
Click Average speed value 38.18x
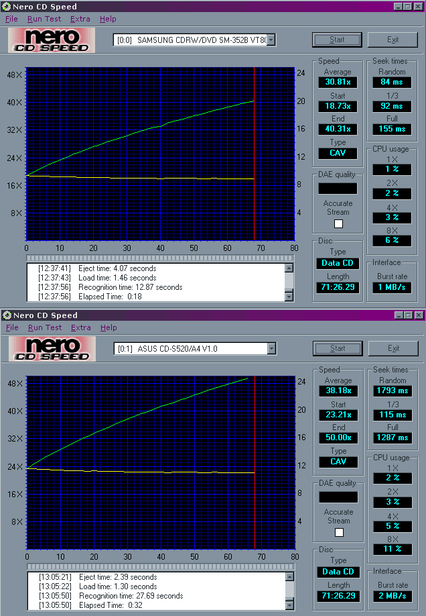pyautogui.click(x=338, y=391)
